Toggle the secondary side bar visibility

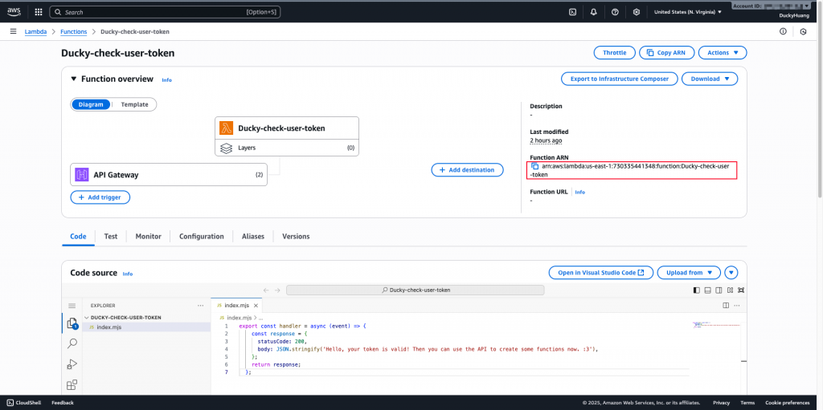click(719, 290)
